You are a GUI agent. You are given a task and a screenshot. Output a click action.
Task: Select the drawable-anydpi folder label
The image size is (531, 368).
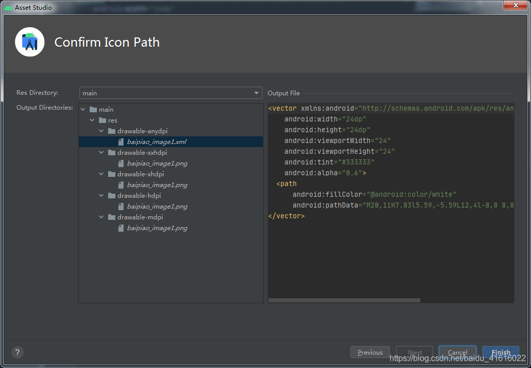[x=142, y=131]
